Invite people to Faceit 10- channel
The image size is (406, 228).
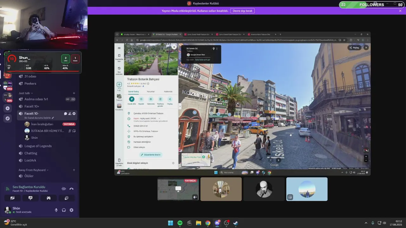point(70,114)
